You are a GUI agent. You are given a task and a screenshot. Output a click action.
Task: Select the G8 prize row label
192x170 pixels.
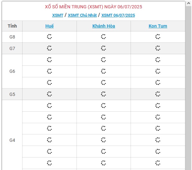(x=12, y=37)
